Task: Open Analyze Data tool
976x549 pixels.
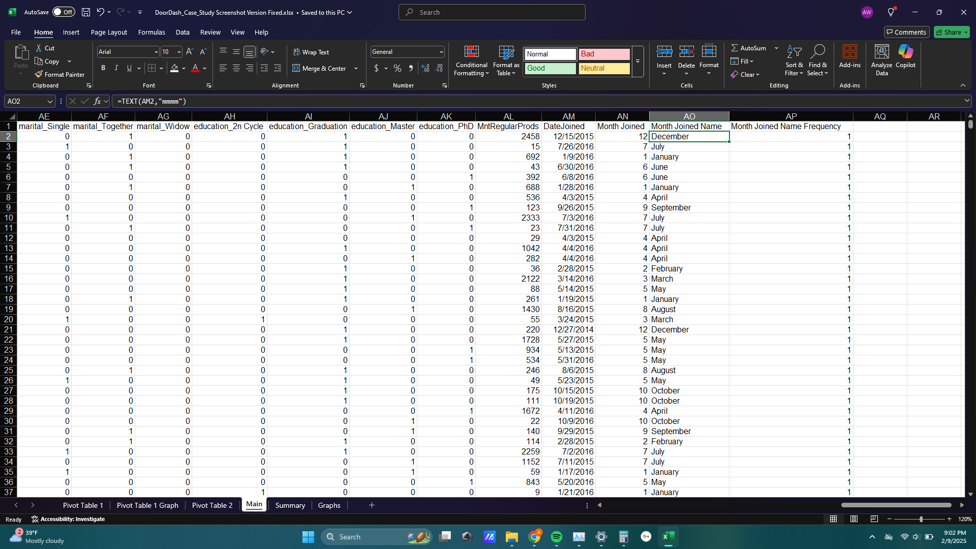Action: [x=881, y=60]
